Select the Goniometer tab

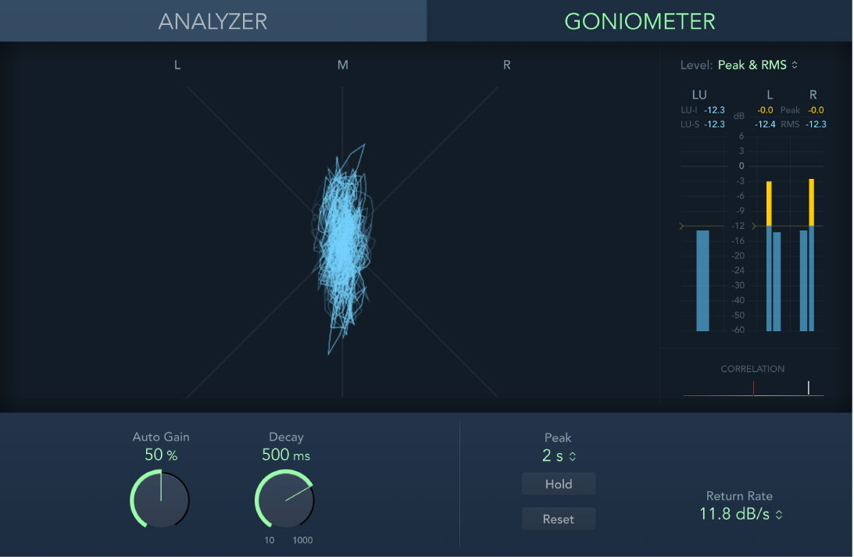639,21
